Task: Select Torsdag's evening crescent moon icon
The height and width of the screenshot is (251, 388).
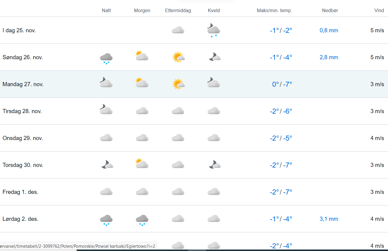Action: click(214, 165)
